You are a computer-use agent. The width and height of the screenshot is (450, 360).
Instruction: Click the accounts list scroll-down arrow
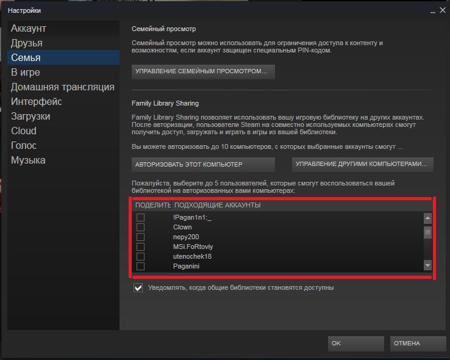tap(427, 265)
